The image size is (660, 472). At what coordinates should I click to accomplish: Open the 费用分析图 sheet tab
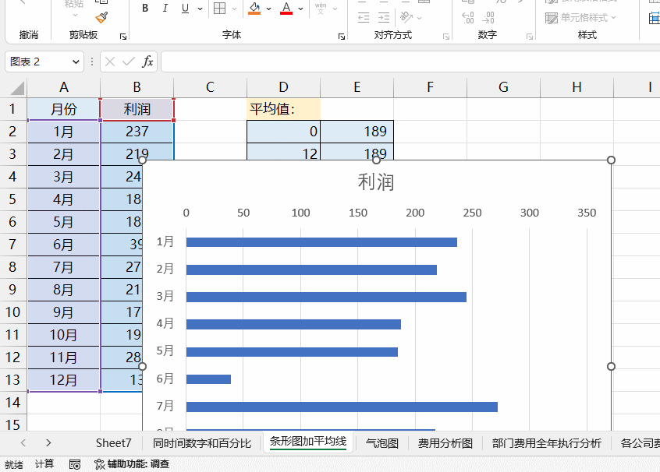(445, 443)
